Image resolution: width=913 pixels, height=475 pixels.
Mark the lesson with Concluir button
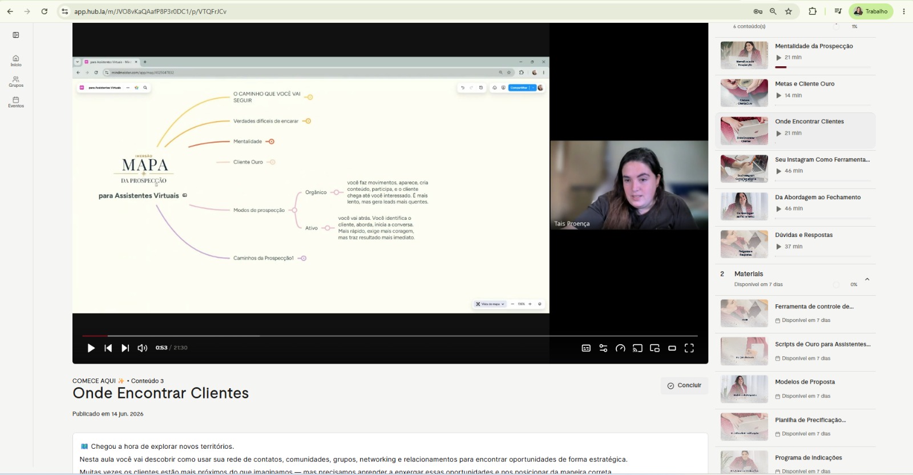[x=684, y=385]
